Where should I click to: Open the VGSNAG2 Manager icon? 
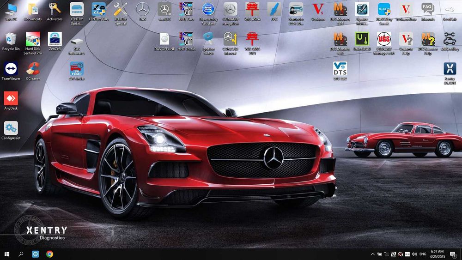[384, 43]
